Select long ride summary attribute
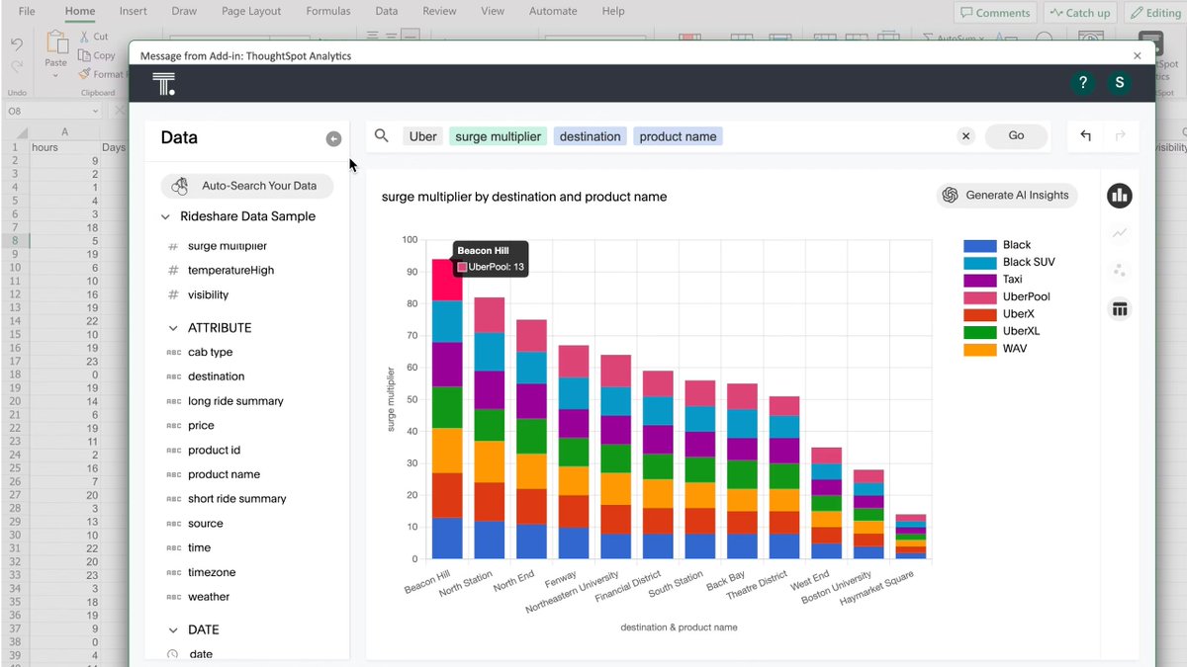 pos(235,401)
